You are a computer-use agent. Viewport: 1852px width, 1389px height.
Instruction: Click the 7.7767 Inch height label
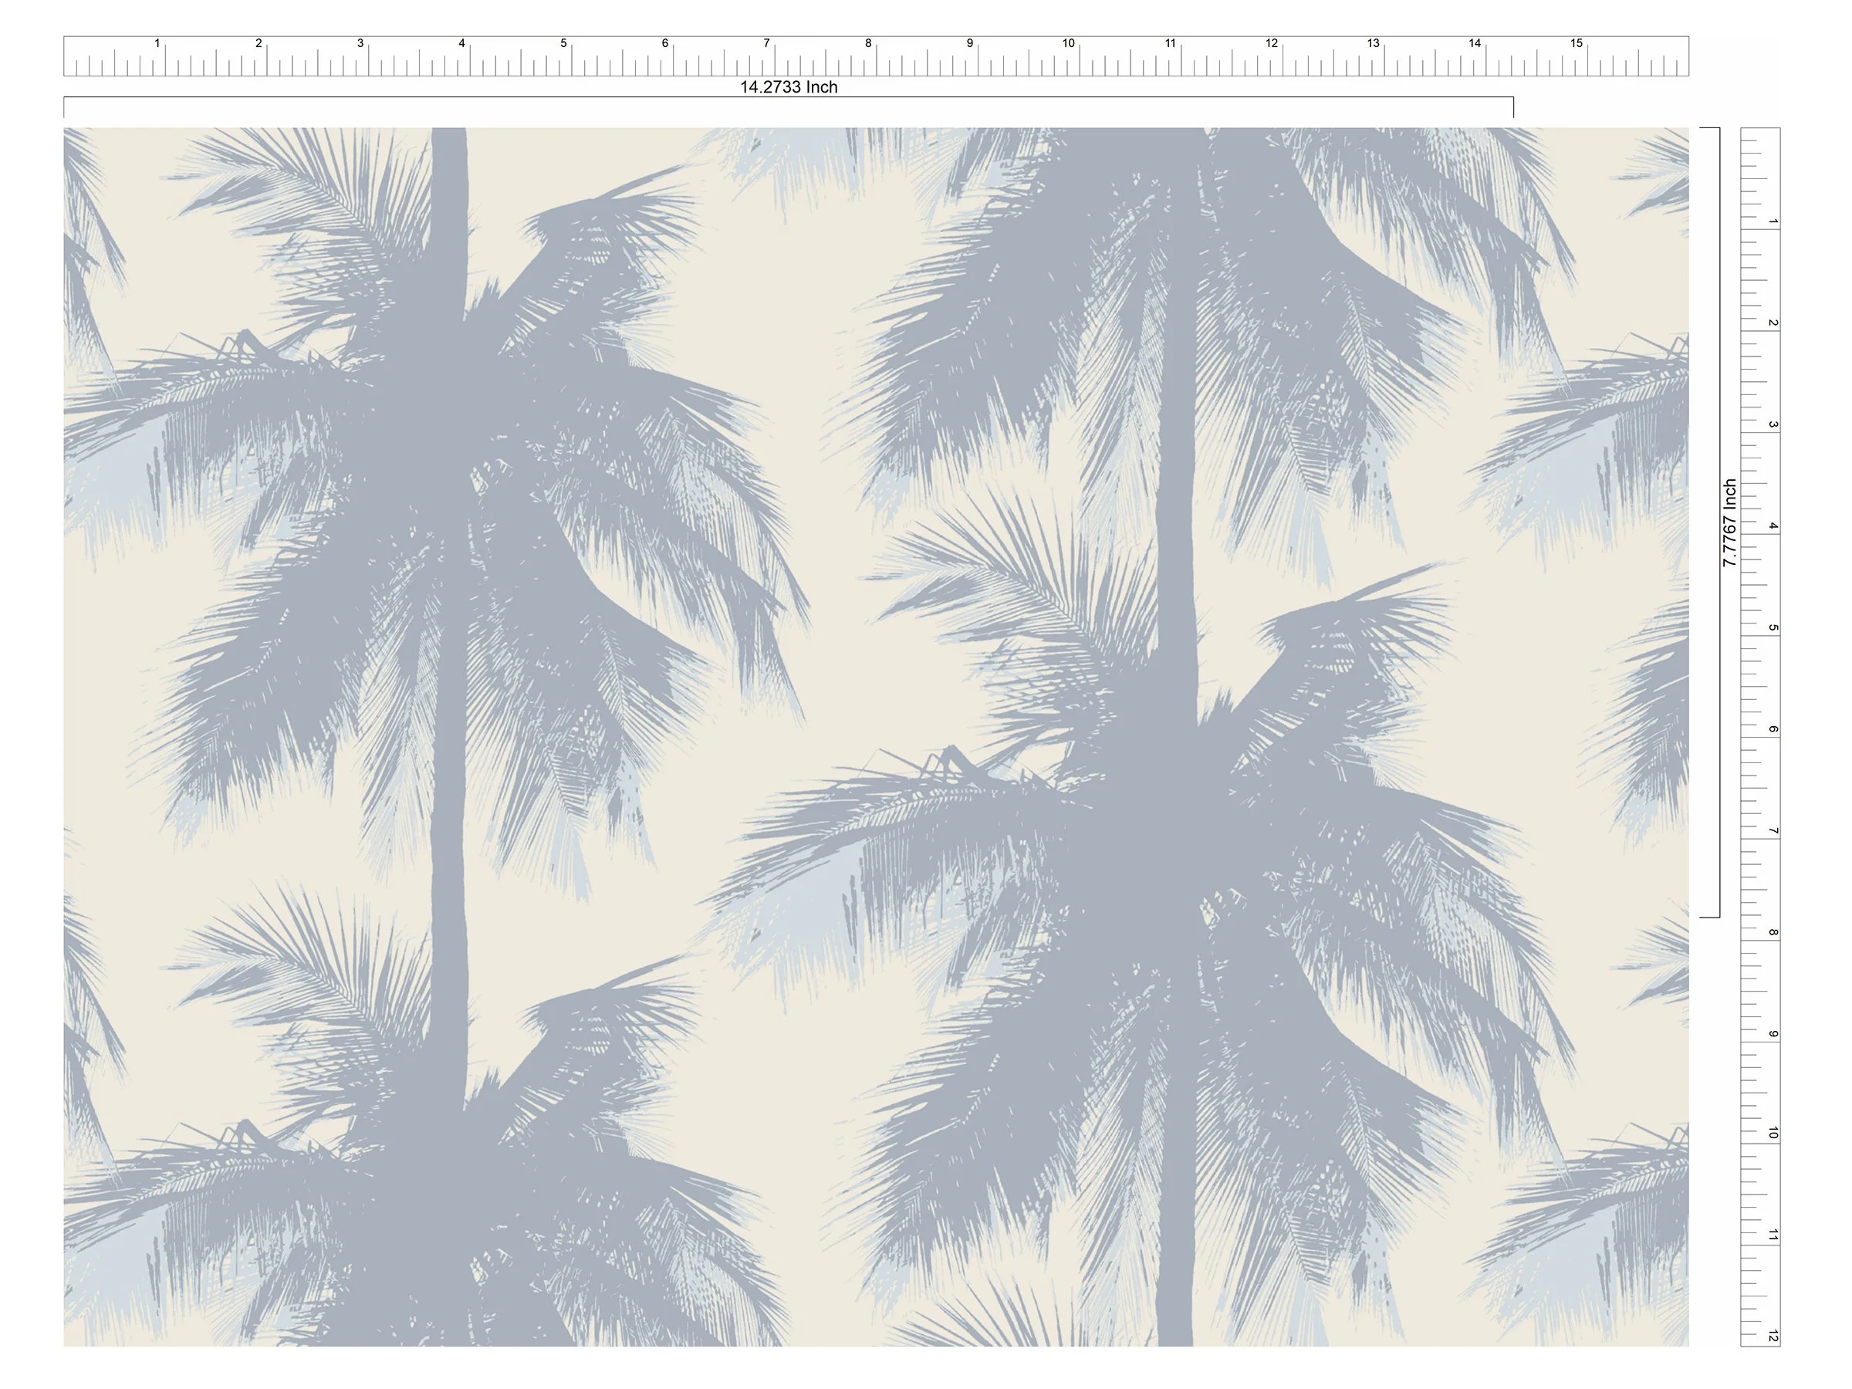(x=1730, y=523)
